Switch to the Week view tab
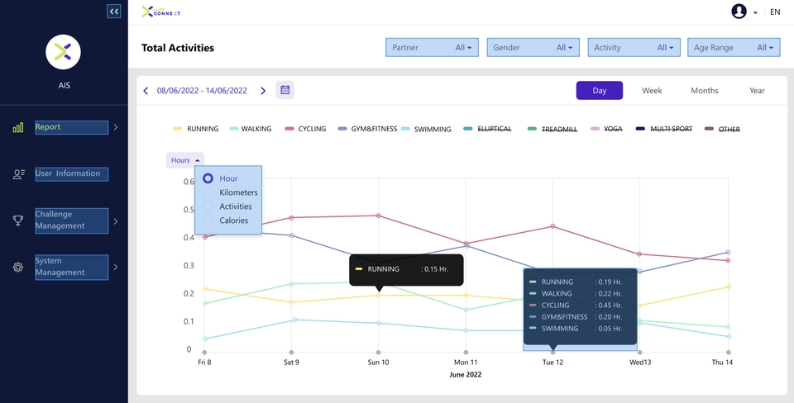 point(652,91)
